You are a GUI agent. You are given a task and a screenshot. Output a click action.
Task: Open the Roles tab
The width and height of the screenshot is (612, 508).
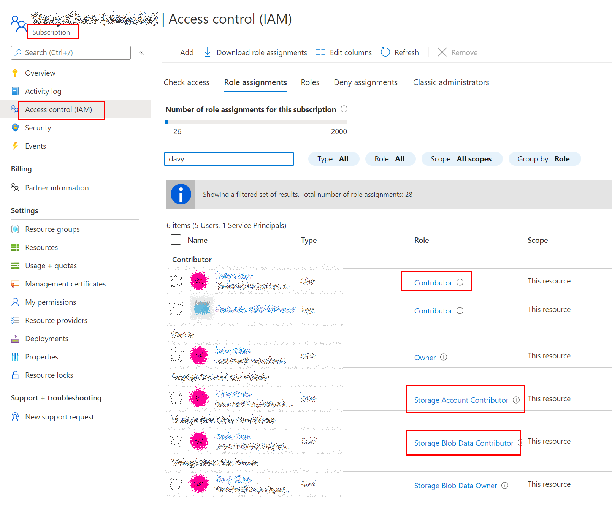pos(310,82)
